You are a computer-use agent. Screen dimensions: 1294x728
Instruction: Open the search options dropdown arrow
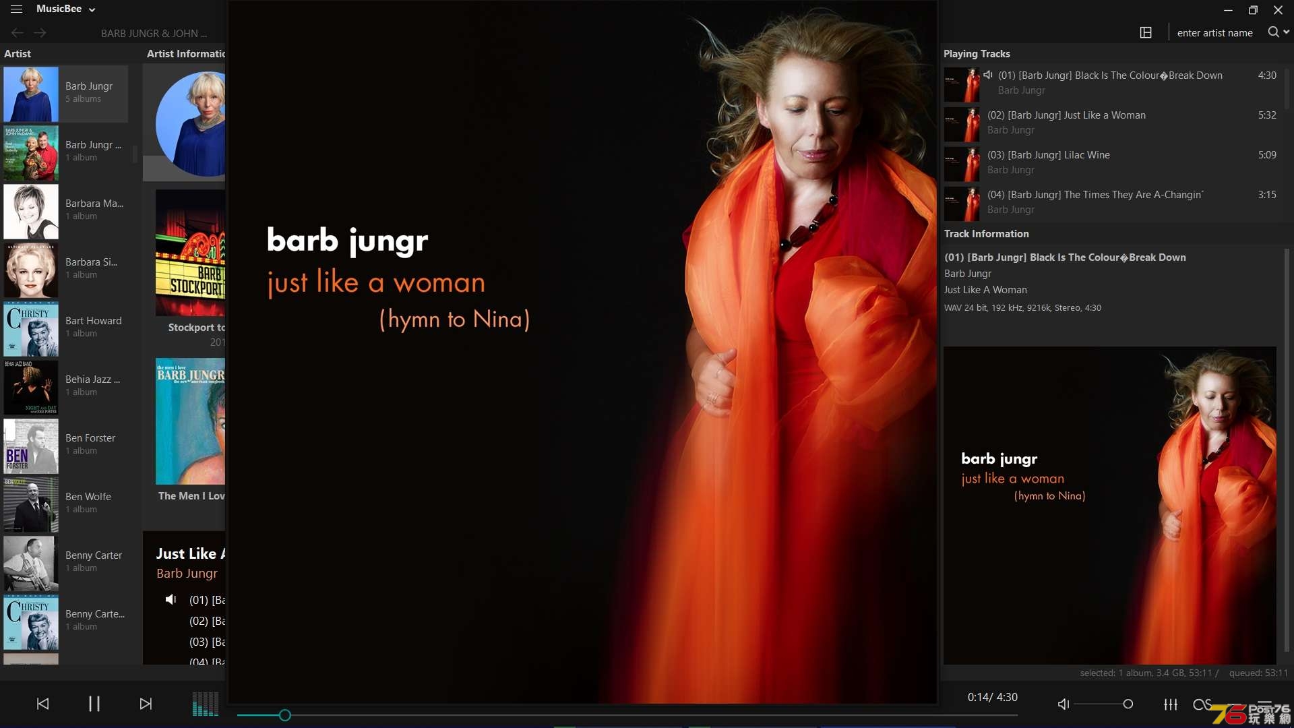click(1286, 32)
